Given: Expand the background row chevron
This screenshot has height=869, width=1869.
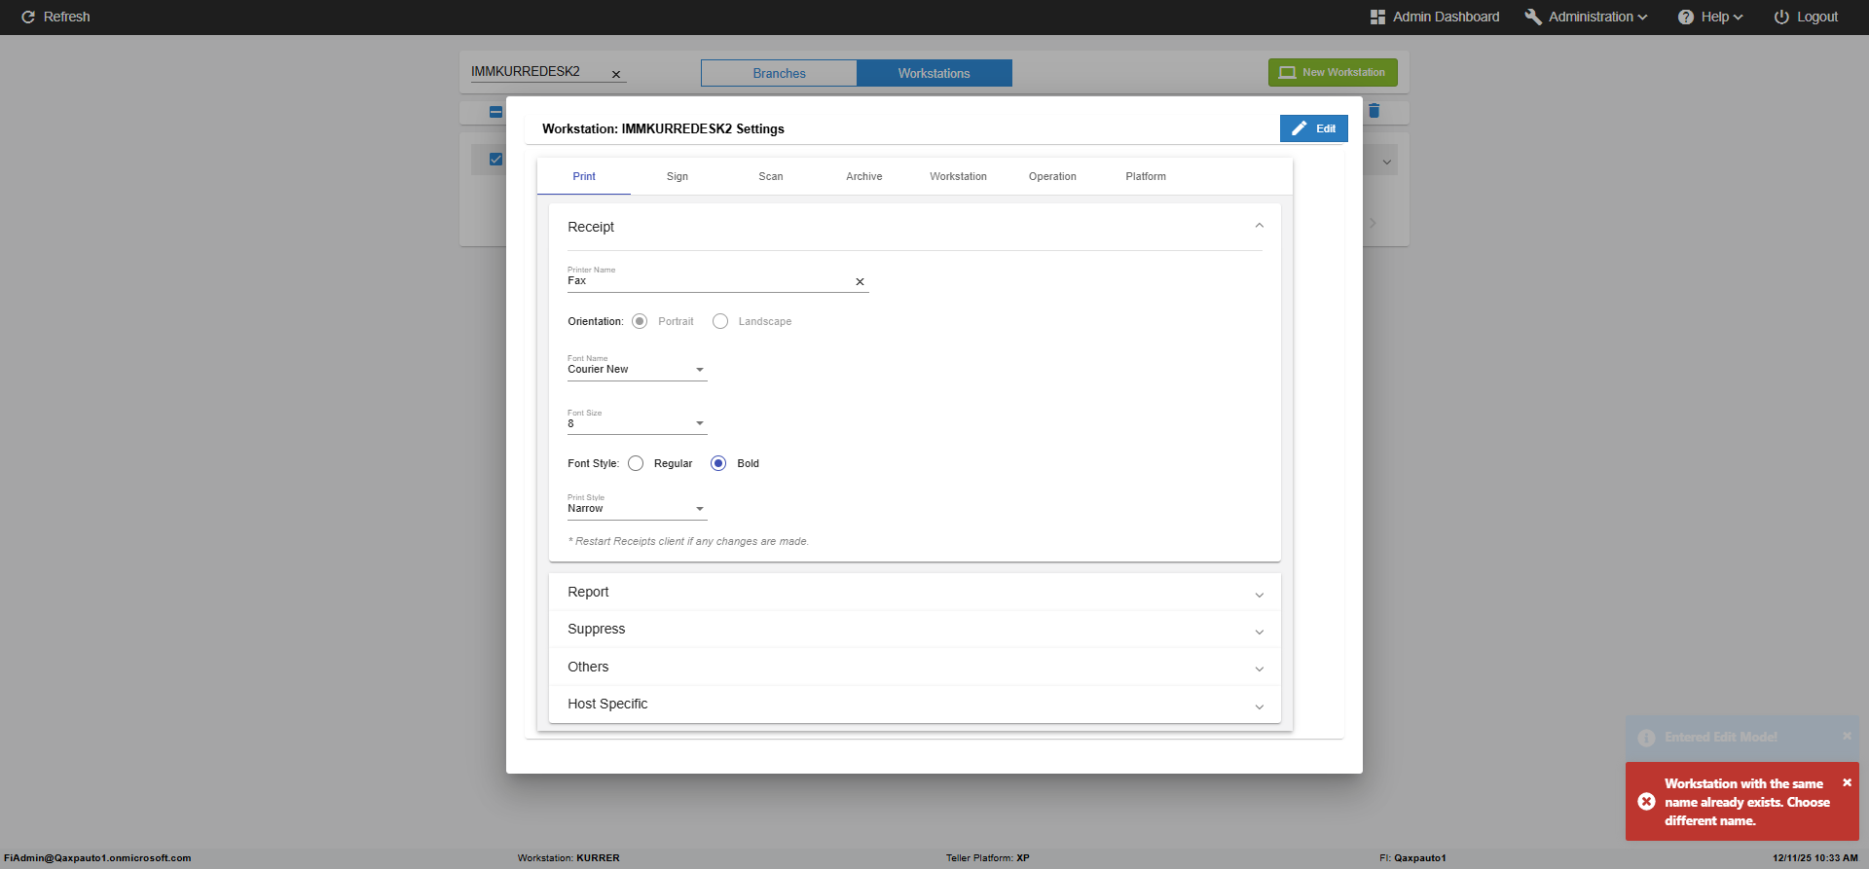Looking at the screenshot, I should click(x=1387, y=162).
